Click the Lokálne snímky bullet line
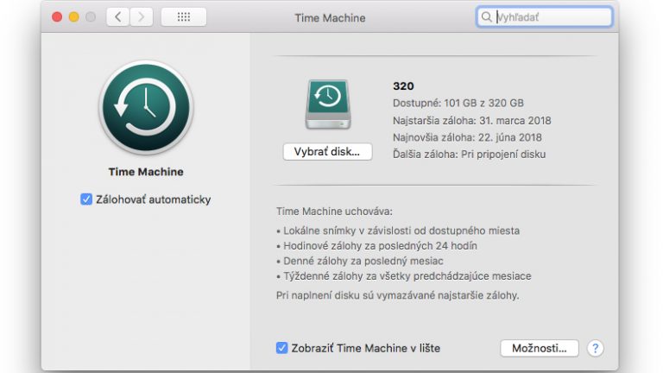The width and height of the screenshot is (663, 373). click(398, 231)
